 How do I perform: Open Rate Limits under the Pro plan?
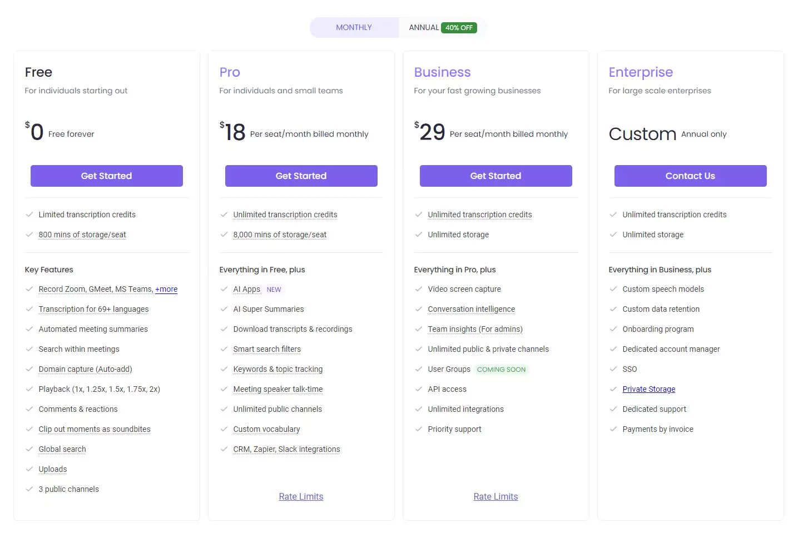point(301,496)
